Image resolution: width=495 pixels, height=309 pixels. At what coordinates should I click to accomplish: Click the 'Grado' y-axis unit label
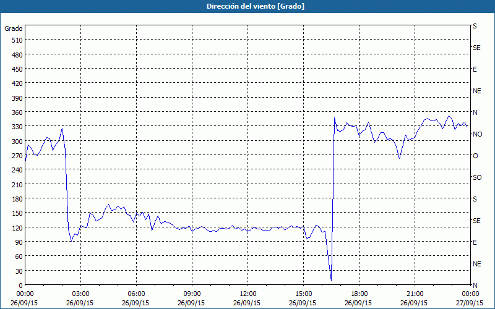pos(13,28)
